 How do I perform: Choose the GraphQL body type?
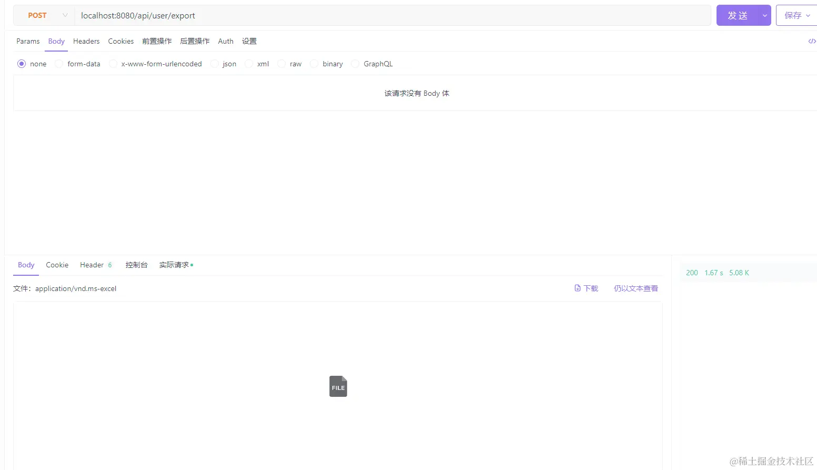355,64
